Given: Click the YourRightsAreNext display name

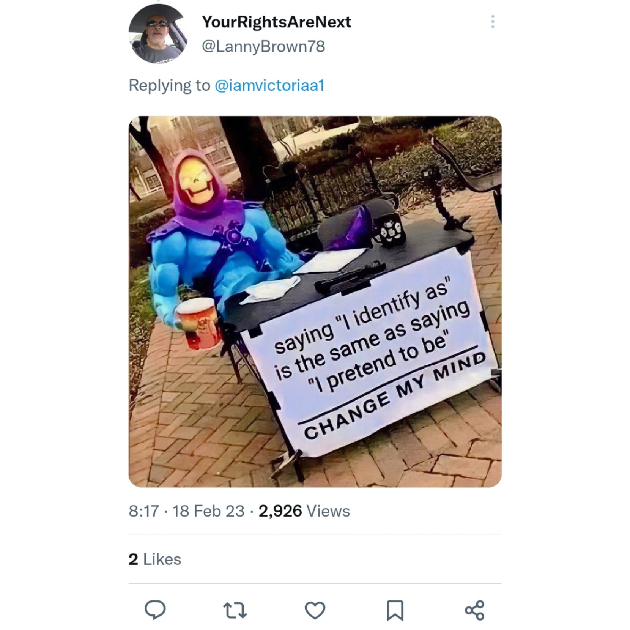Looking at the screenshot, I should [x=276, y=22].
